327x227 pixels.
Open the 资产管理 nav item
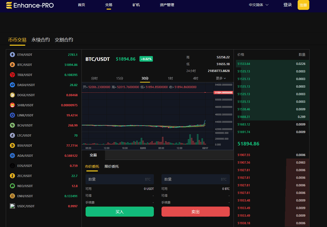pyautogui.click(x=167, y=5)
